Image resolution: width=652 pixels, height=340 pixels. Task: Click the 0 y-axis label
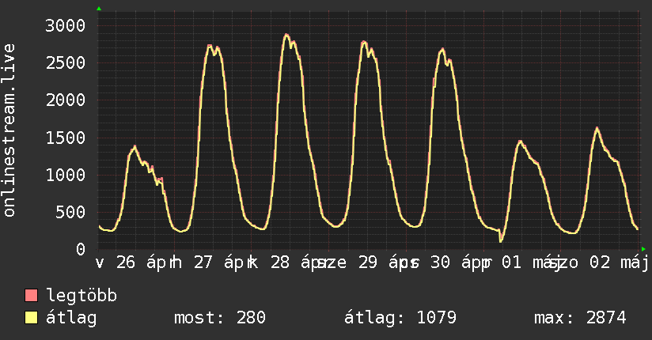coord(81,249)
